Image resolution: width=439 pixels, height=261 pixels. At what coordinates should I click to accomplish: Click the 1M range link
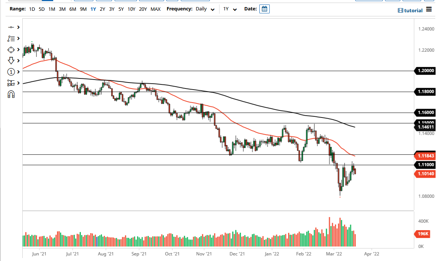coord(52,9)
